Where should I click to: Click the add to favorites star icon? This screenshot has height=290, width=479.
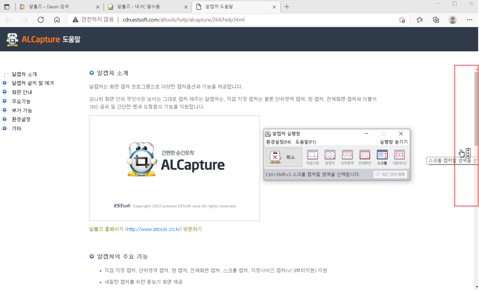click(402, 20)
